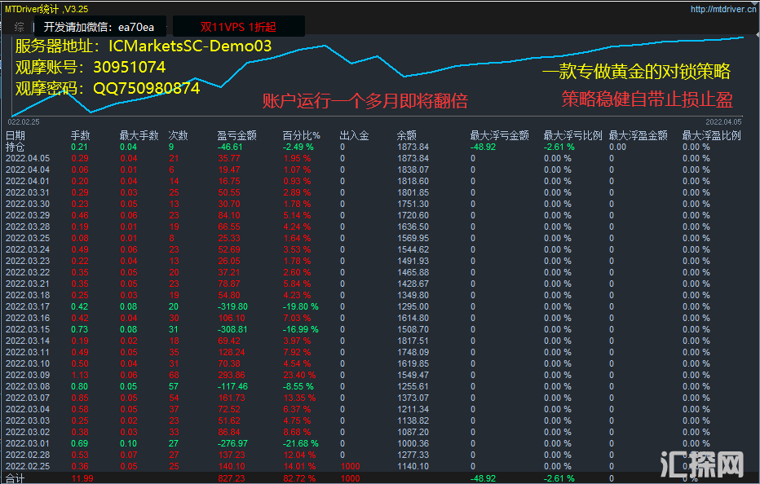Select the 2022.03.22 date row

(x=28, y=272)
